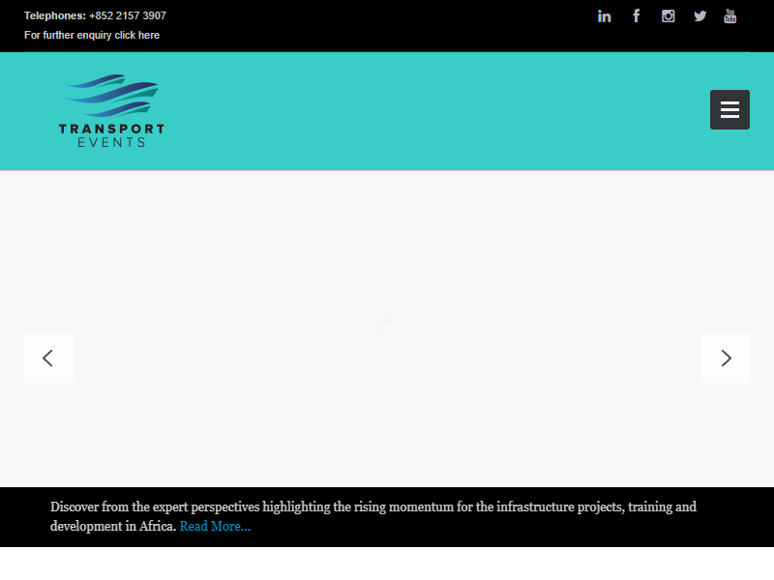Open the LinkedIn social icon
The width and height of the screenshot is (774, 580).
pyautogui.click(x=604, y=16)
